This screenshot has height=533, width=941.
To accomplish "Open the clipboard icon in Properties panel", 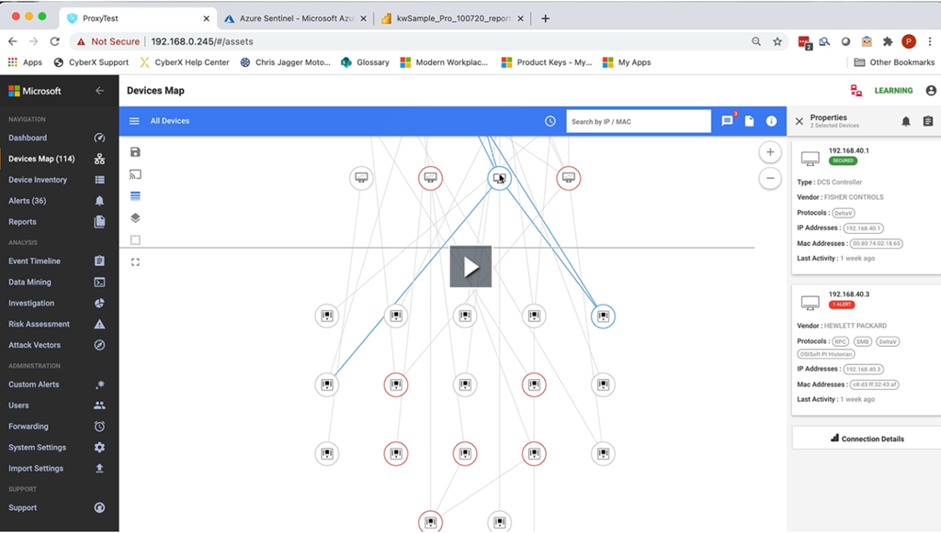I will click(x=927, y=121).
